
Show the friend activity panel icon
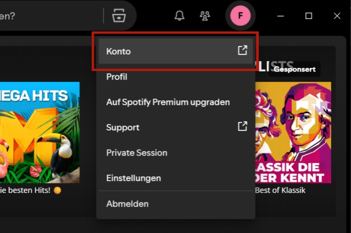tap(205, 15)
